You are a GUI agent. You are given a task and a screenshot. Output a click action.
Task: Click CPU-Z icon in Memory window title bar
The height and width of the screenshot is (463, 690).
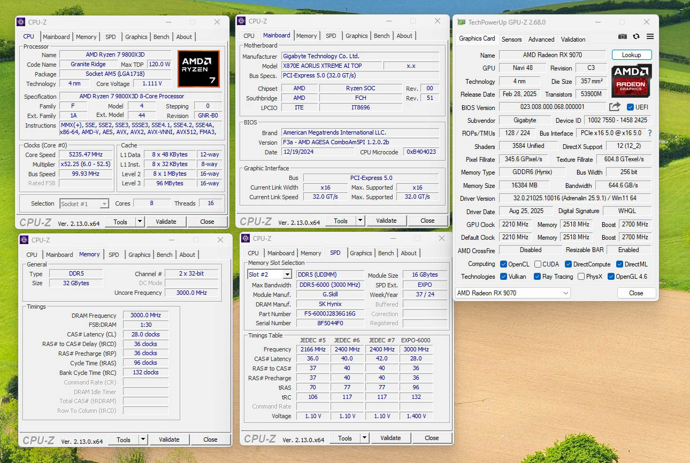25,240
